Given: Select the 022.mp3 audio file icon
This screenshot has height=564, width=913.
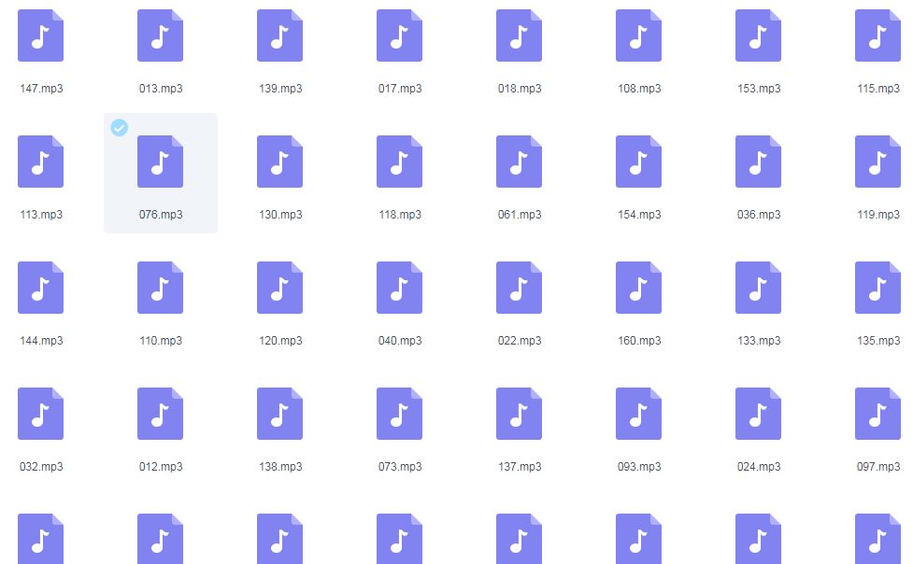Looking at the screenshot, I should coord(520,288).
